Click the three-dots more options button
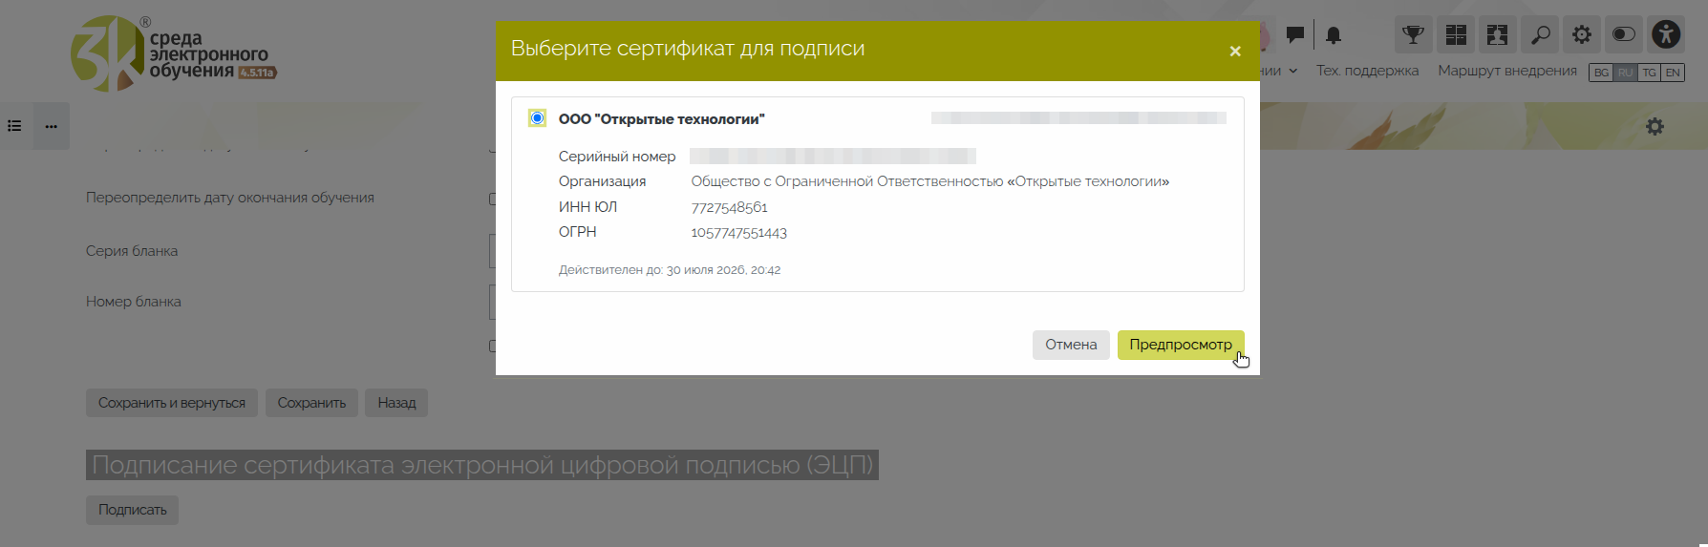This screenshot has height=547, width=1708. click(52, 126)
